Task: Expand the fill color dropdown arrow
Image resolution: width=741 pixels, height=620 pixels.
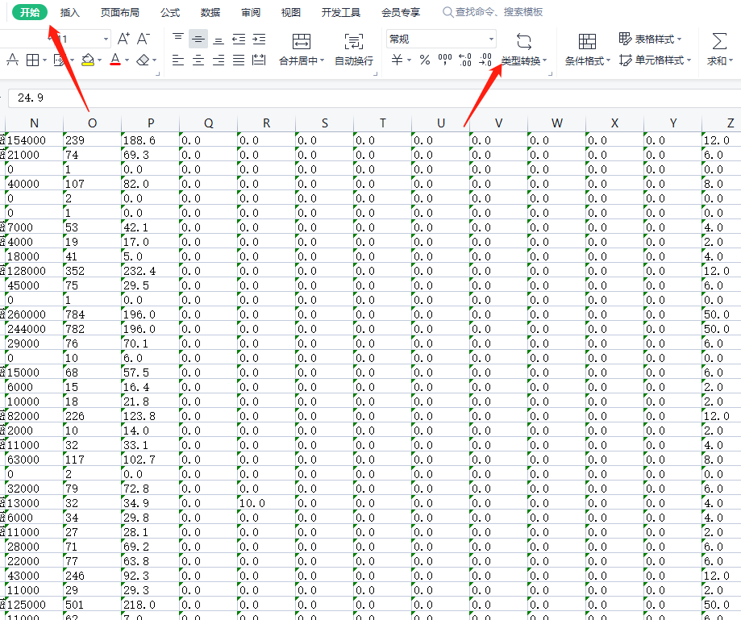Action: point(100,60)
